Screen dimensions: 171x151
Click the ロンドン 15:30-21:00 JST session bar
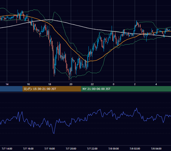click(52, 89)
